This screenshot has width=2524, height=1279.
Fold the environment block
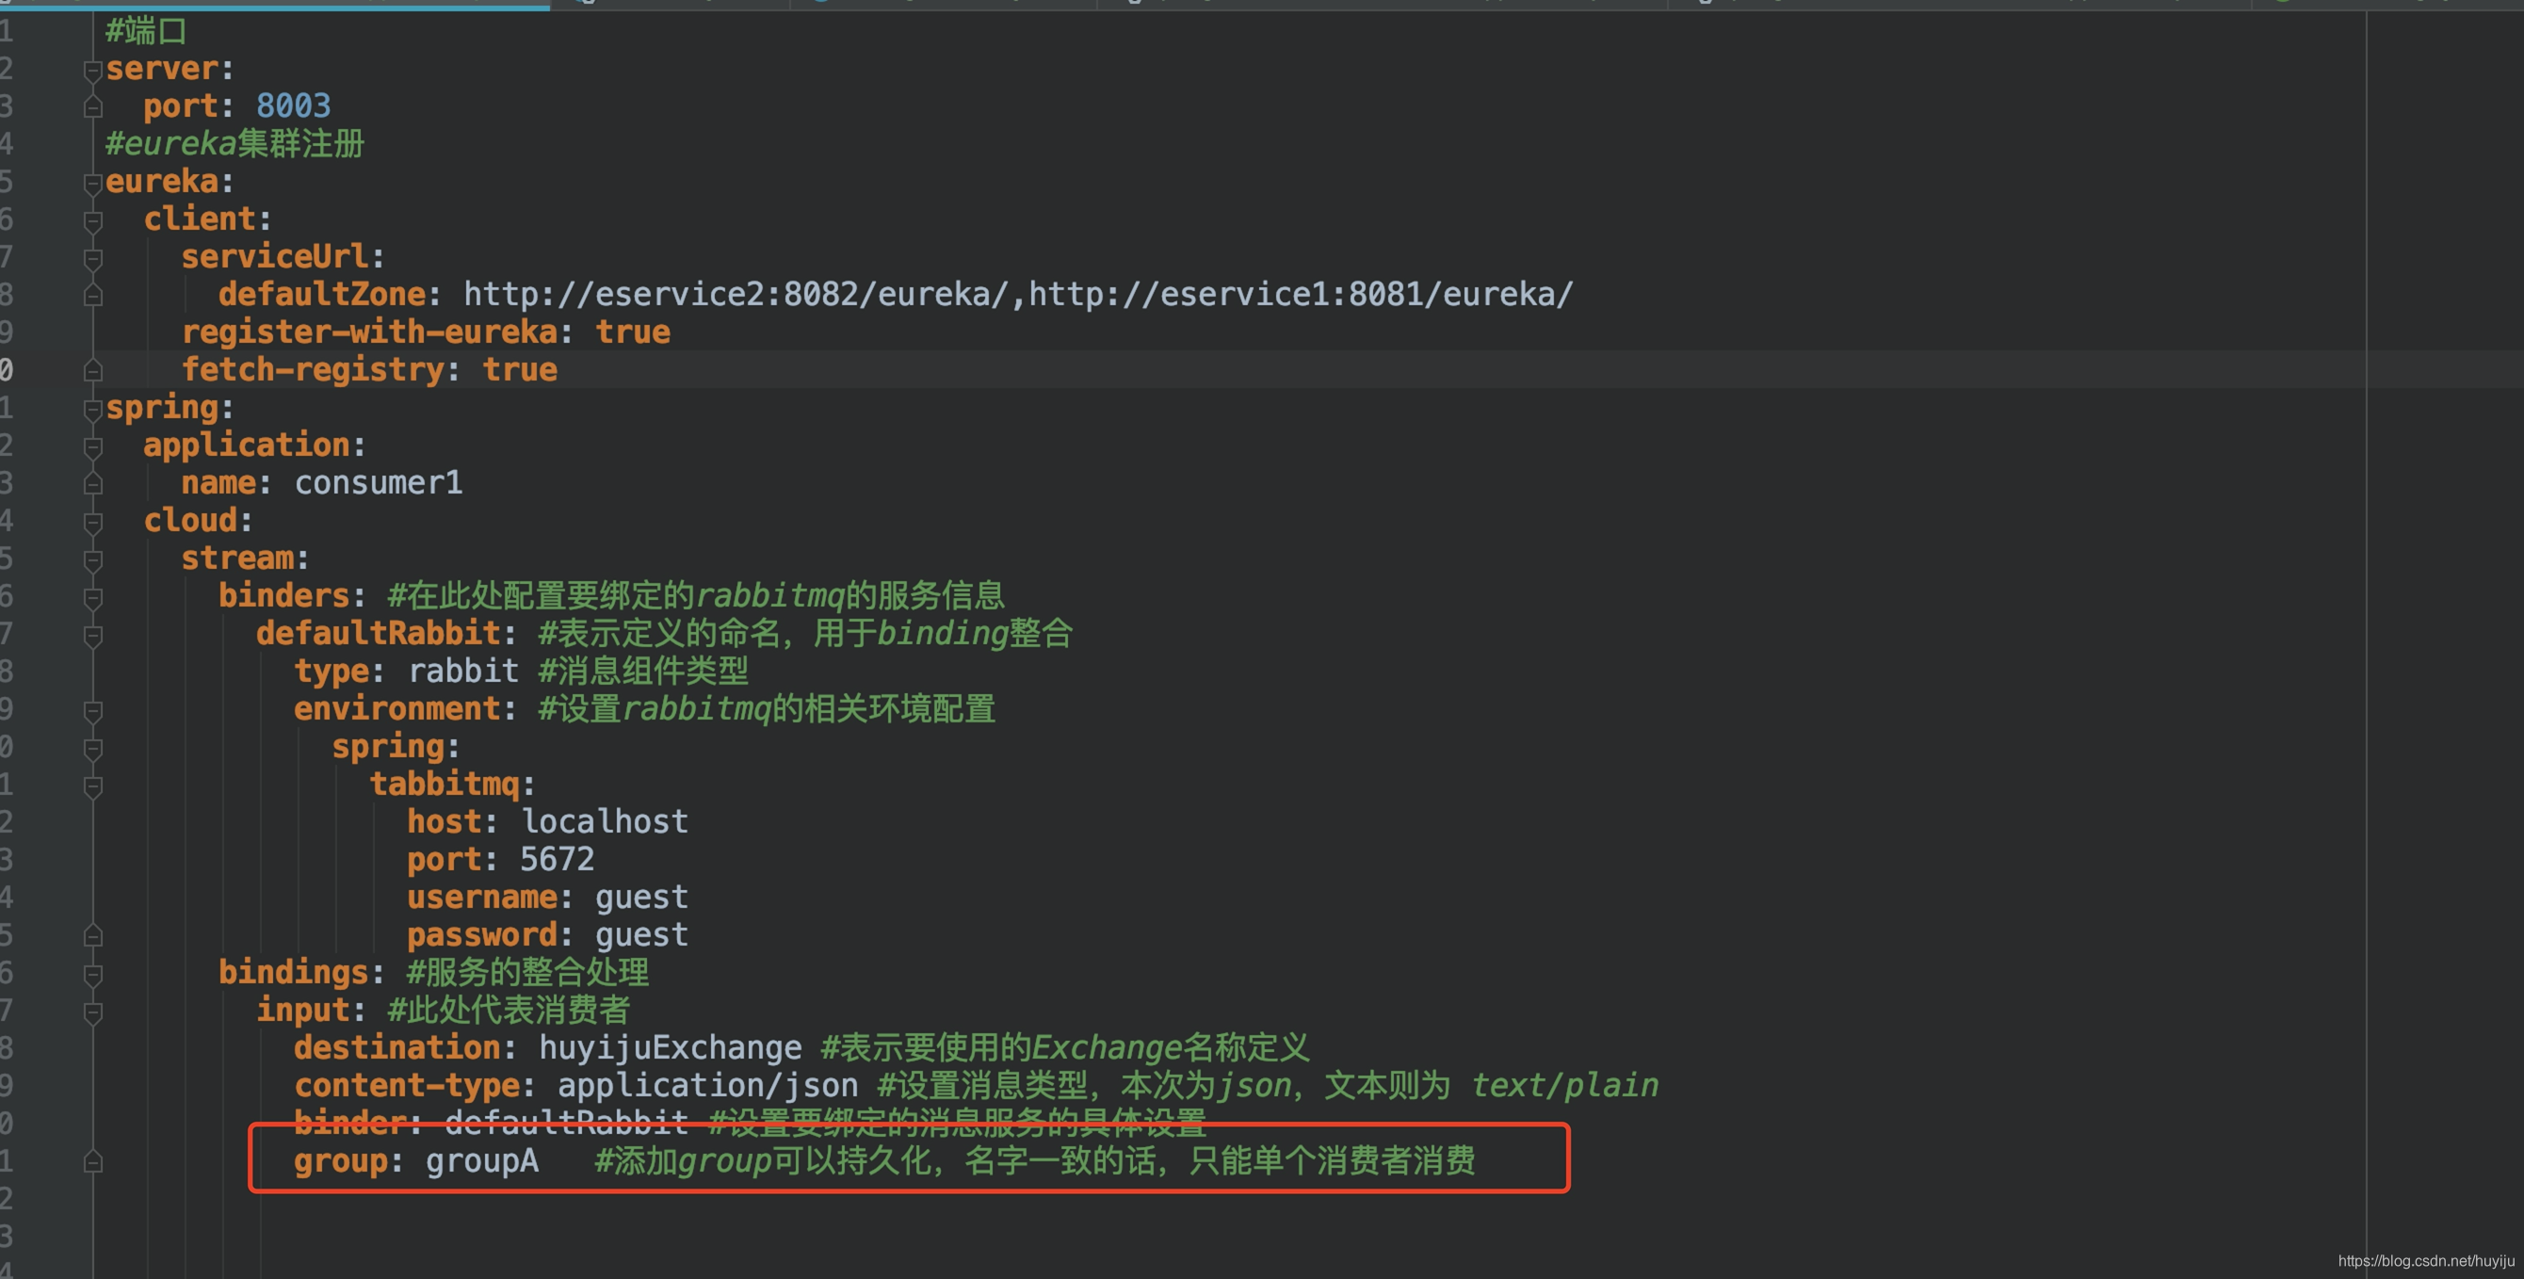[x=93, y=710]
